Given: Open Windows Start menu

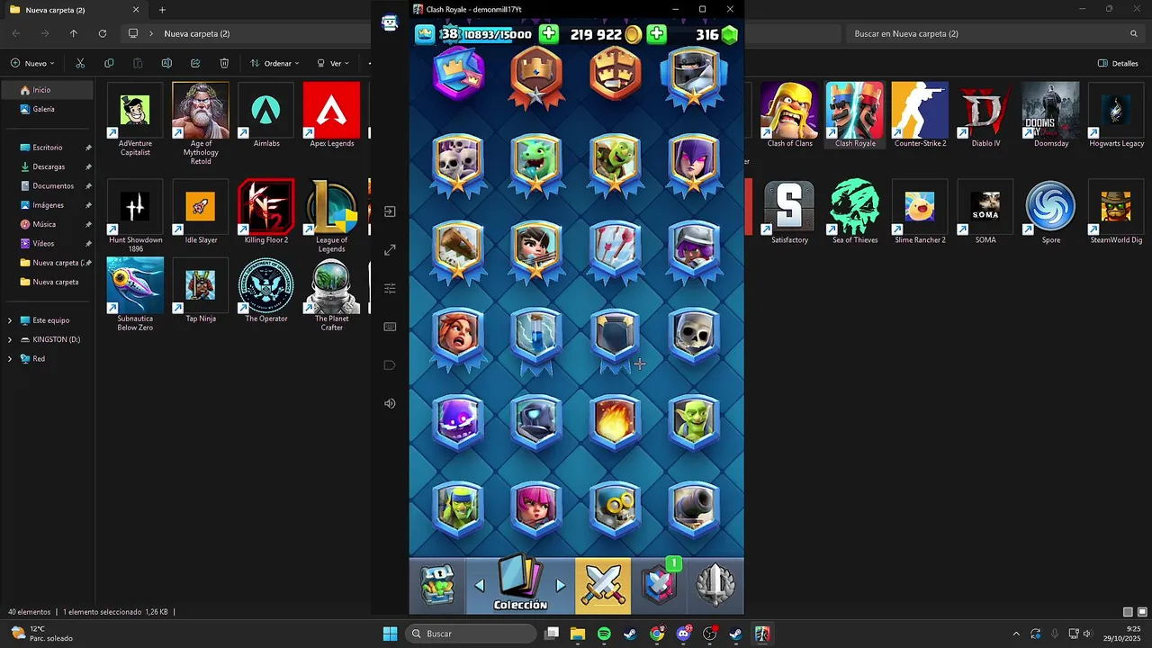Looking at the screenshot, I should [390, 634].
